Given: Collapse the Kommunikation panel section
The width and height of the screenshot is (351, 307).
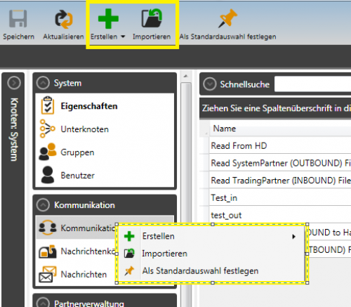Looking at the screenshot, I should pos(43,205).
